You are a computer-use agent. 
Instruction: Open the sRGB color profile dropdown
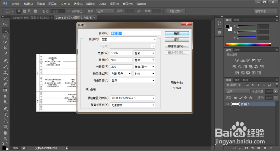(x=133, y=98)
